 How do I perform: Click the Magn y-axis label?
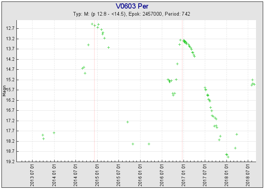4,91
